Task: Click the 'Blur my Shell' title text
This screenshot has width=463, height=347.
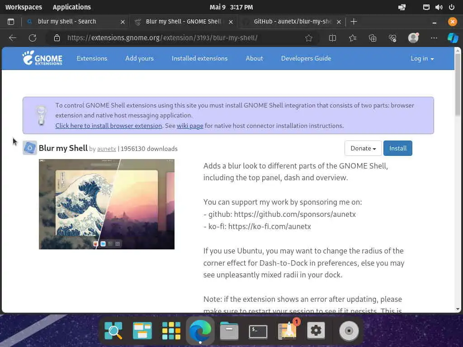Action: 63,148
